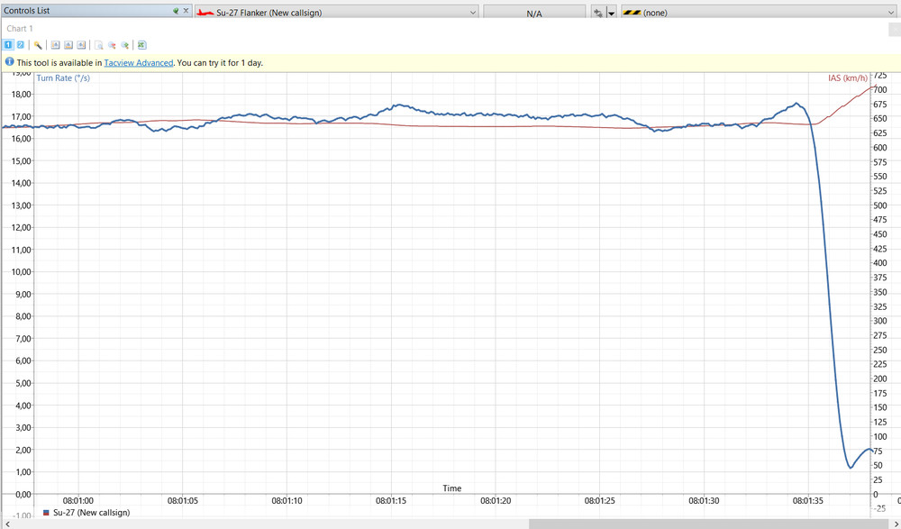The image size is (901, 529).
Task: Click 08:01:35 time axis label
Action: coord(808,501)
